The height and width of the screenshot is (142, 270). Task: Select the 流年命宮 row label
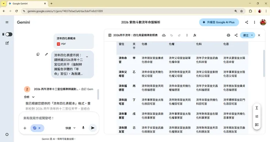click(x=123, y=60)
